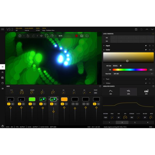This screenshot has height=155, width=155.
Task: Click the revert icon beside the save icon
Action: pos(142,29)
